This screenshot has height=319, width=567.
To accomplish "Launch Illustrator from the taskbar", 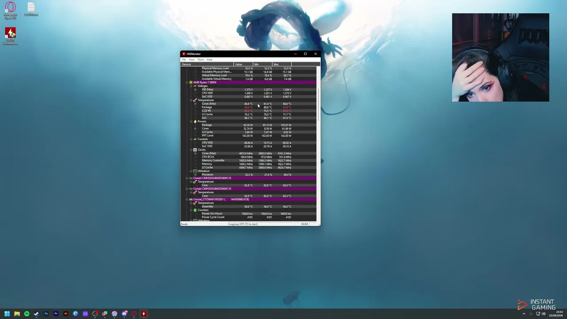I will 66,314.
